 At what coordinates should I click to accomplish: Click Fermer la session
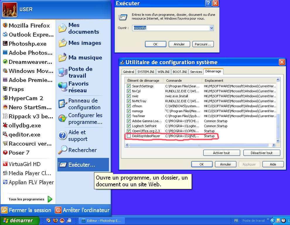pyautogui.click(x=26, y=210)
